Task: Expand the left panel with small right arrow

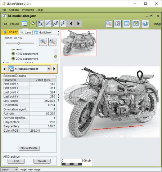Action: click(59, 35)
